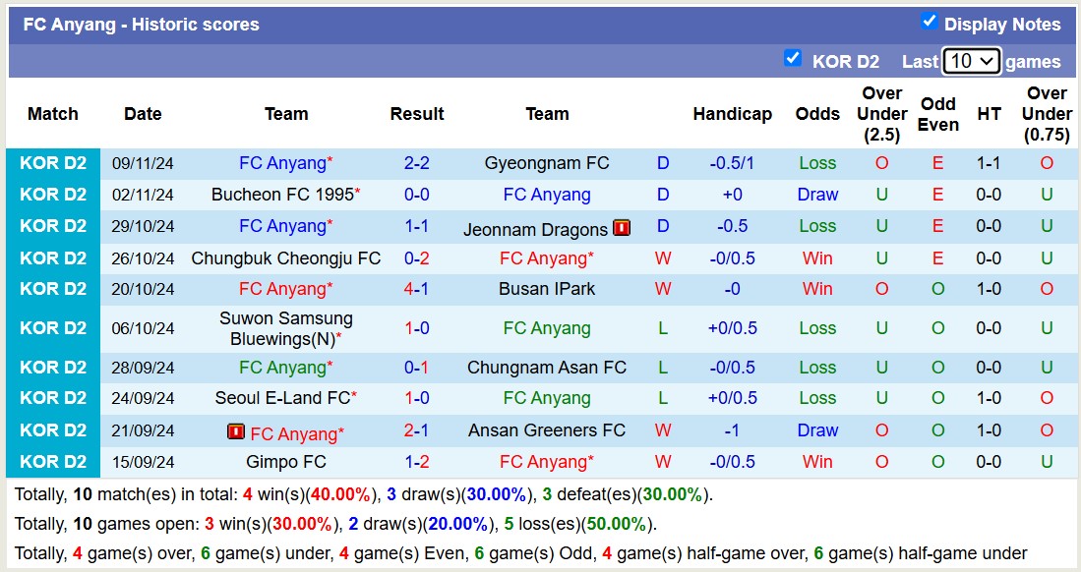Screen dimensions: 1081x572
Task: Toggle the KOR D2 filter checkbox
Action: click(793, 59)
